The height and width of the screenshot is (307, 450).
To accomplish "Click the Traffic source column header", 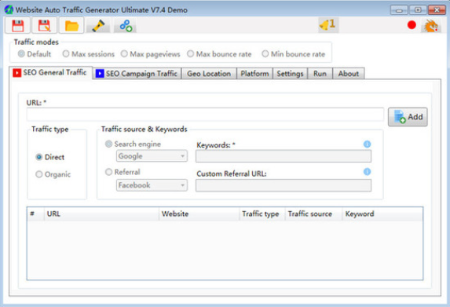I will (313, 214).
